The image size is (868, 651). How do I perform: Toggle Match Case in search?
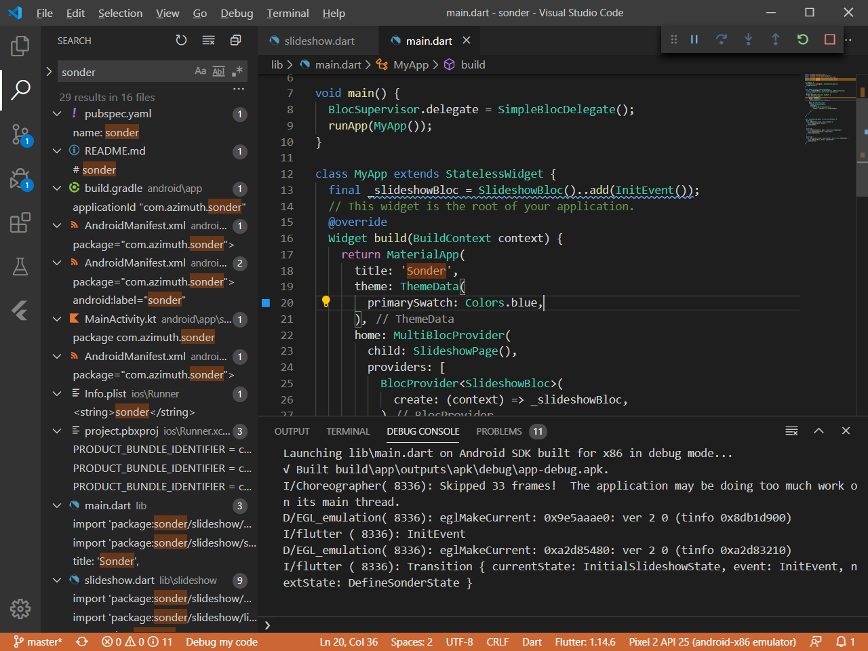200,71
